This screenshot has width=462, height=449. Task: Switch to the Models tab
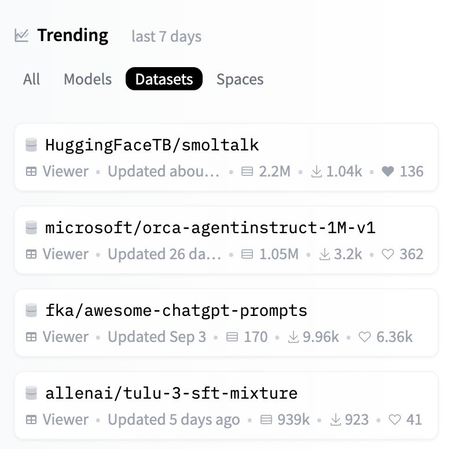coord(88,79)
